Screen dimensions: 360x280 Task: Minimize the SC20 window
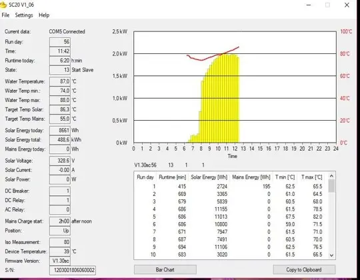pyautogui.click(x=309, y=5)
